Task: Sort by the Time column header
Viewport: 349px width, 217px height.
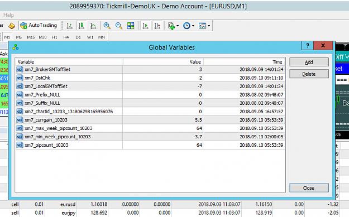Action: (x=244, y=62)
